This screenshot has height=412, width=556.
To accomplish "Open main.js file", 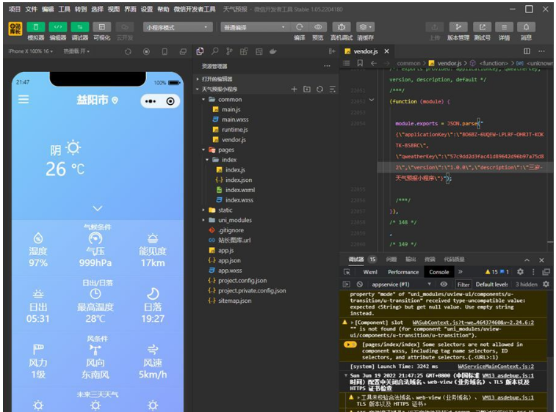I will [x=231, y=109].
